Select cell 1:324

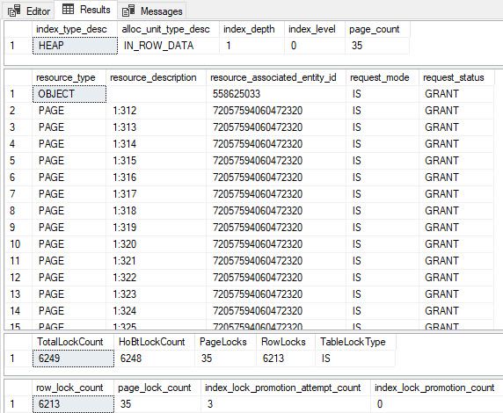(x=156, y=311)
